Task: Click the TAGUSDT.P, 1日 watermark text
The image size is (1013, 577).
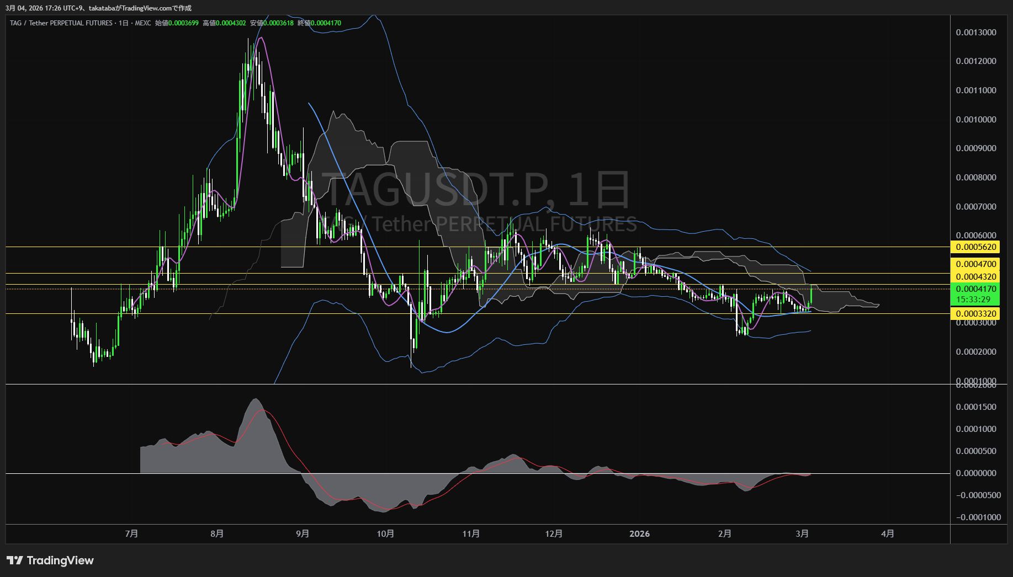Action: (x=475, y=190)
